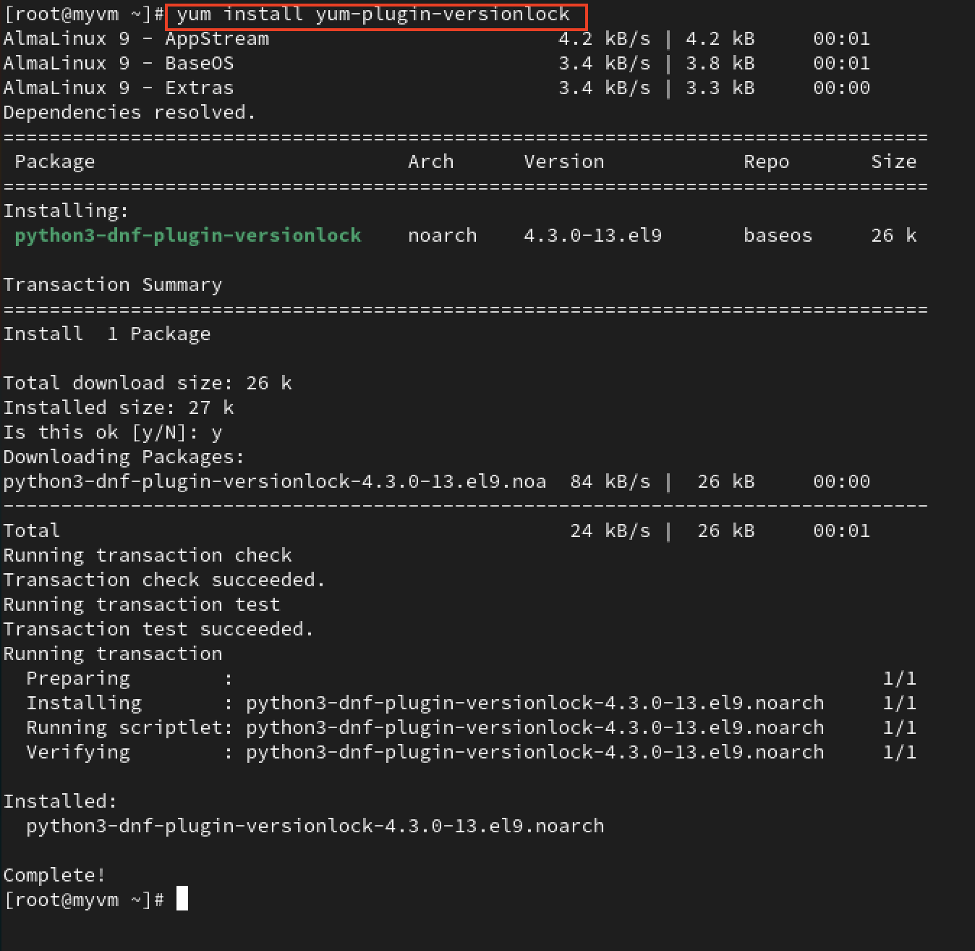Click the 'Total download size: 26 k' line
The image size is (975, 951).
(148, 383)
